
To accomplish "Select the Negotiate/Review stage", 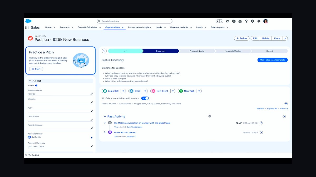I will tap(233, 51).
